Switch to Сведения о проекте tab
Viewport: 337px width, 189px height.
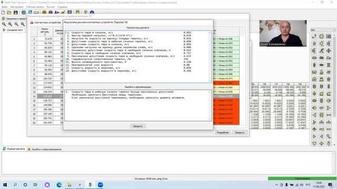[14, 19]
